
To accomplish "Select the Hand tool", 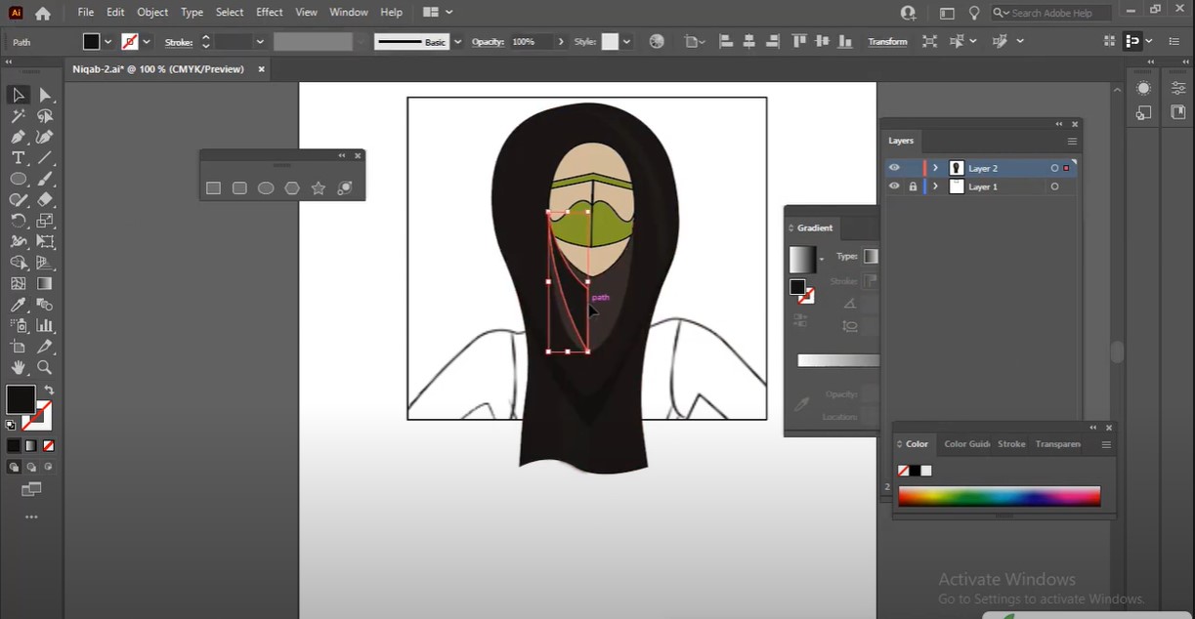I will (x=18, y=368).
